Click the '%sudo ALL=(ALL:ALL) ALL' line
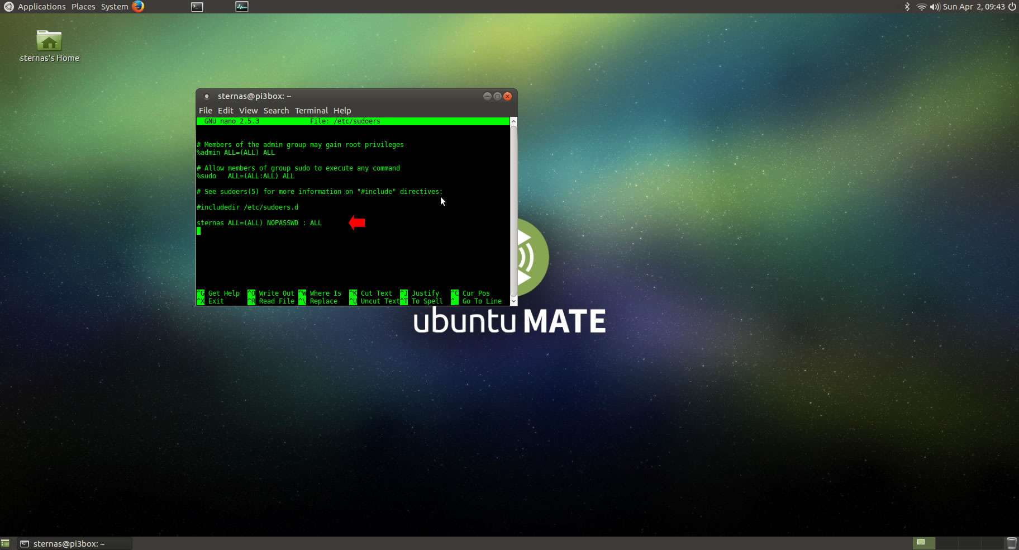 click(x=245, y=176)
